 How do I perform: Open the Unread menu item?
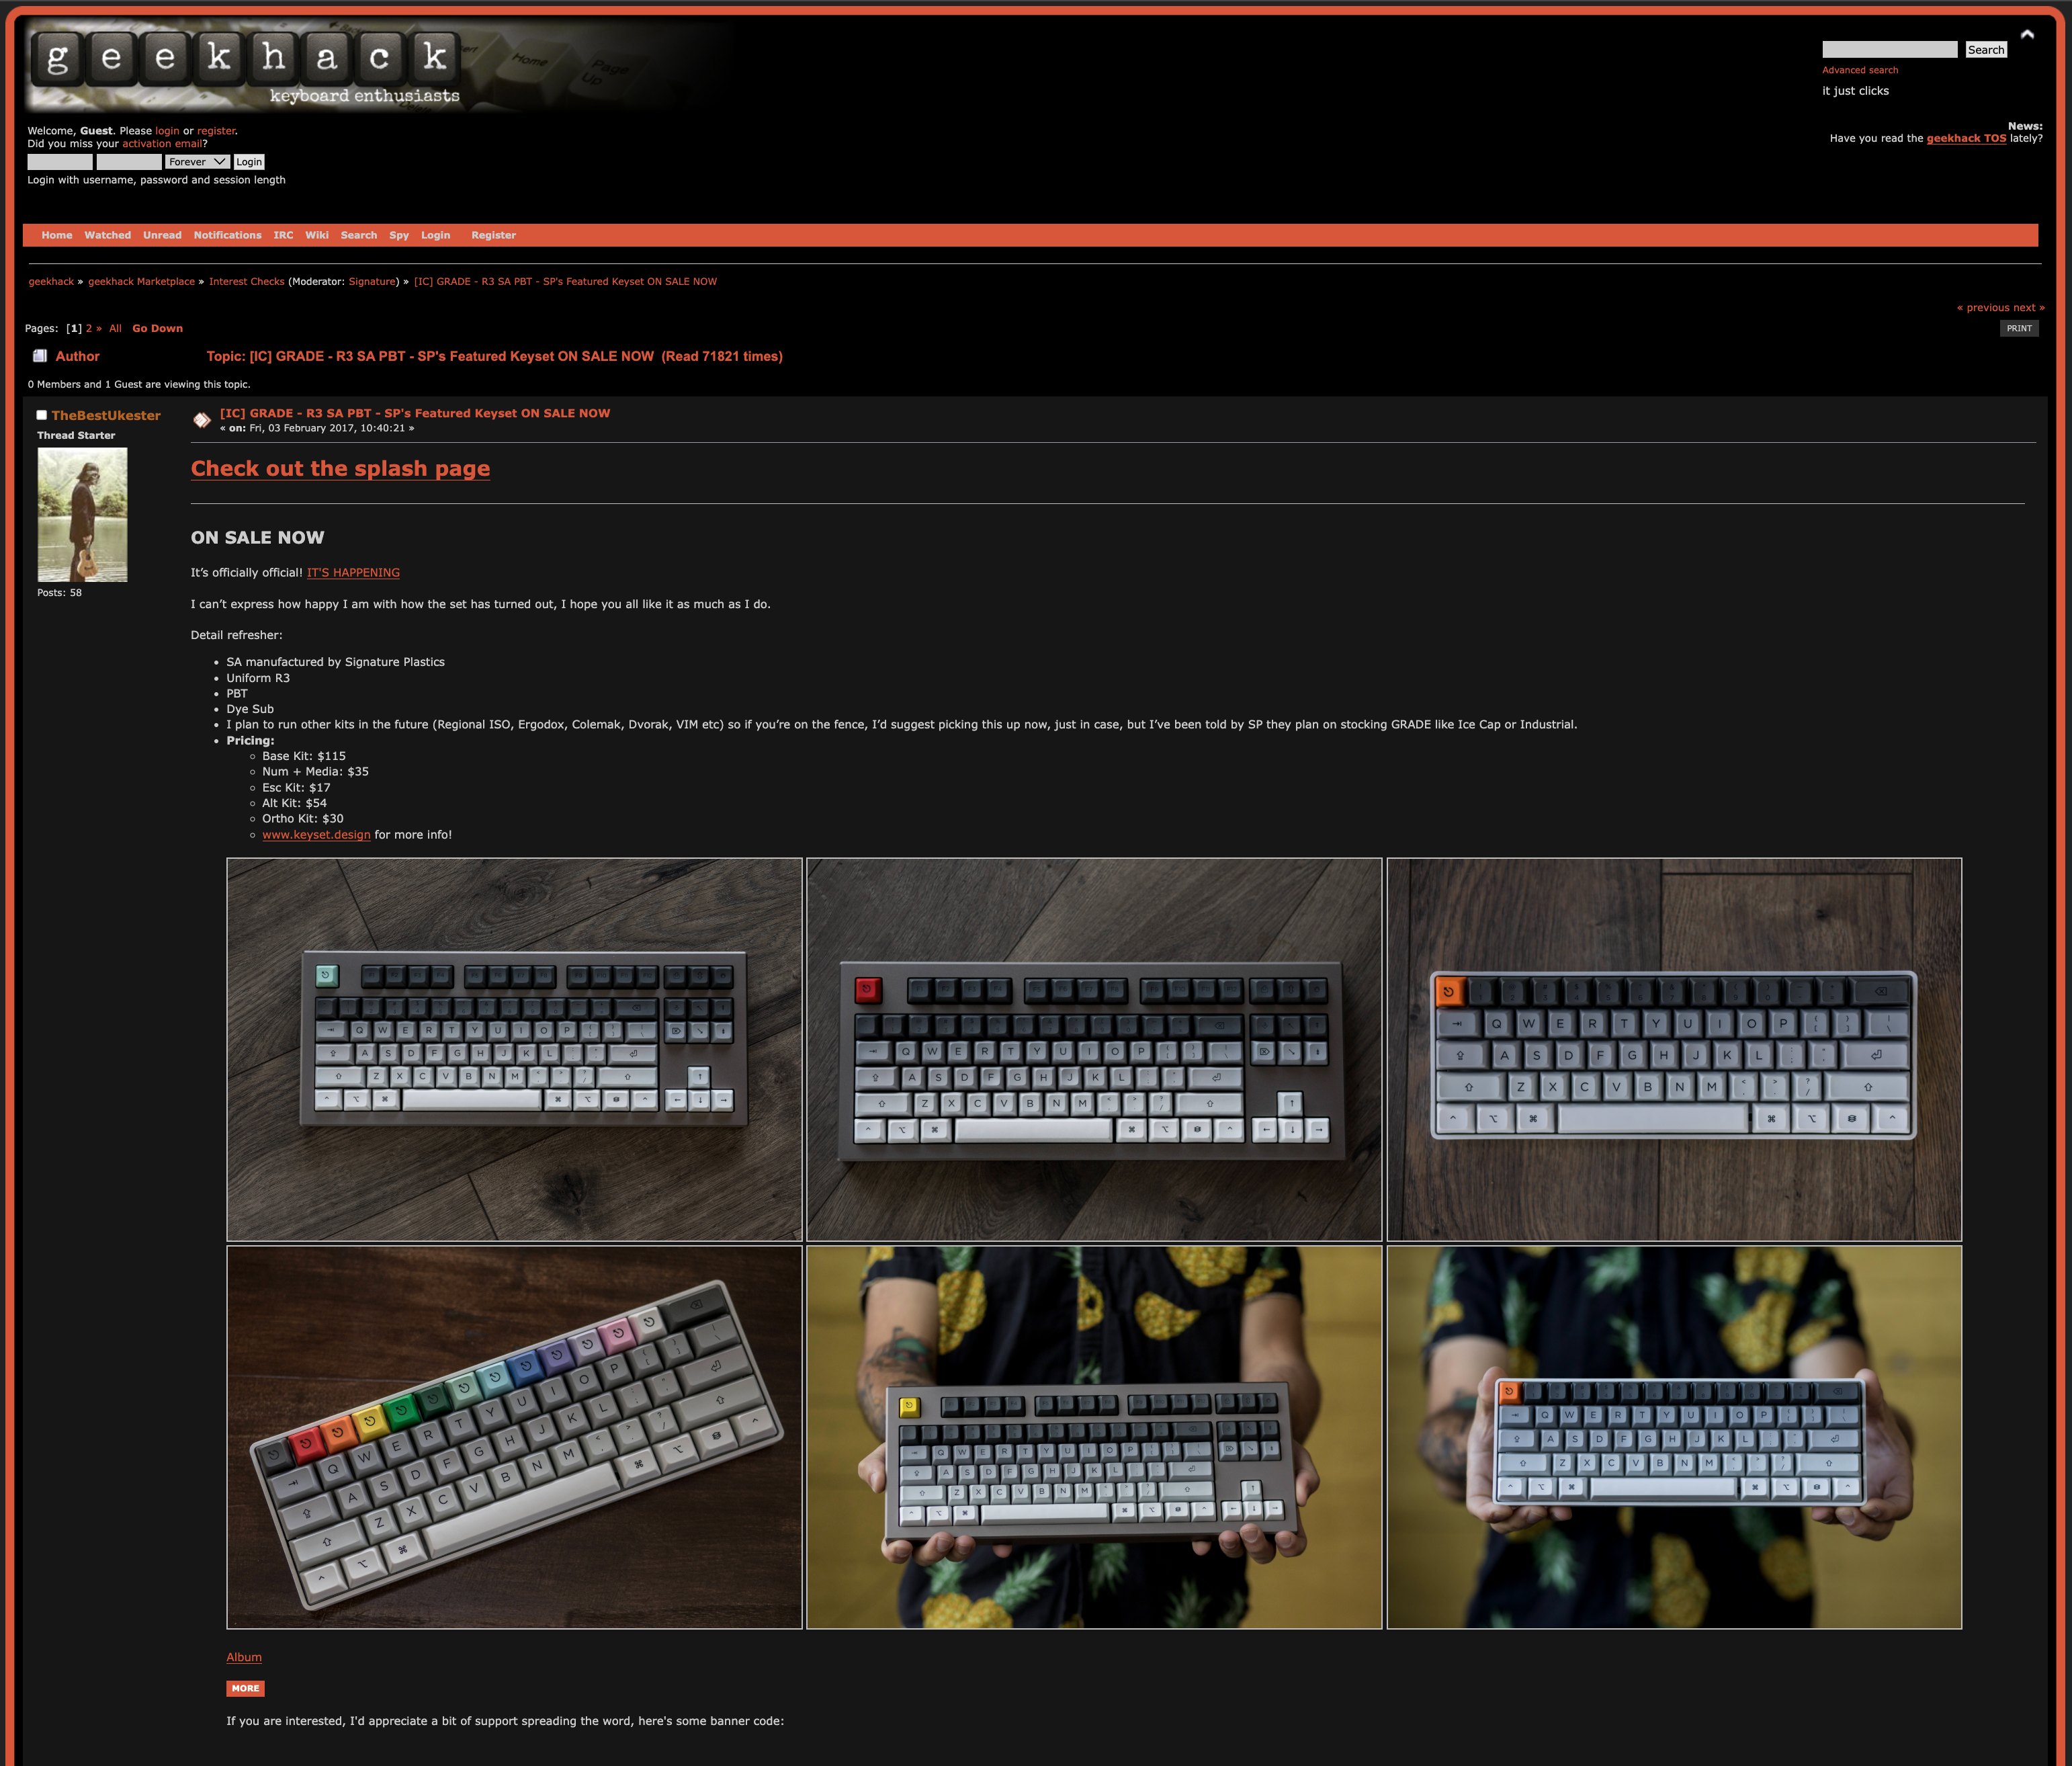(x=162, y=235)
